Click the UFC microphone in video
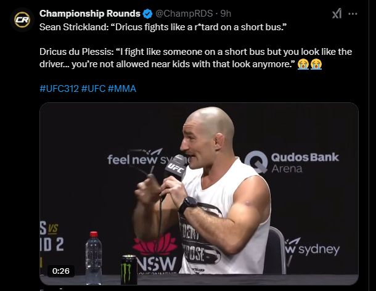Image resolution: width=376 pixels, height=291 pixels. tap(176, 168)
